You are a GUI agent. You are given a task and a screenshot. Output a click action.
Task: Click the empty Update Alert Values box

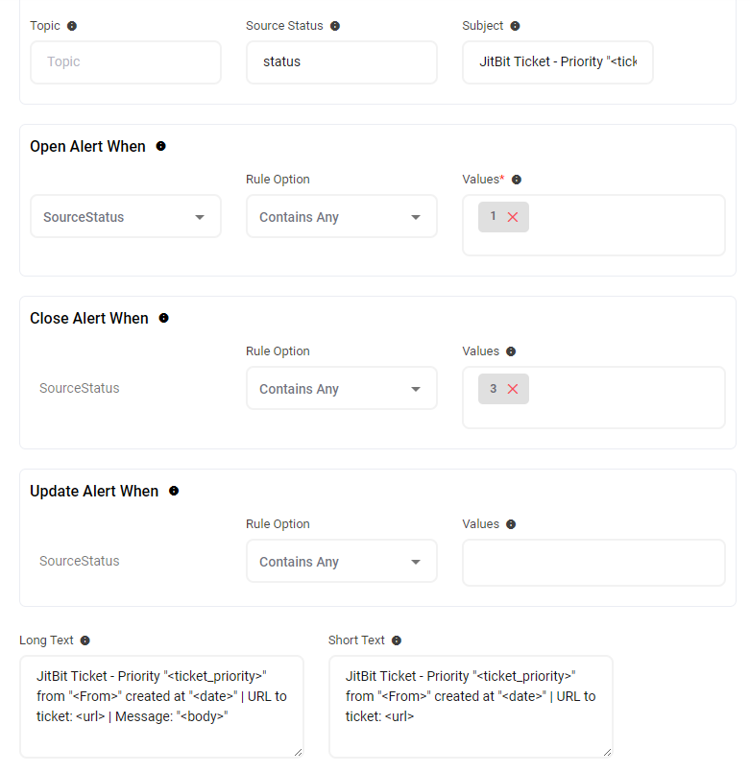click(x=593, y=563)
